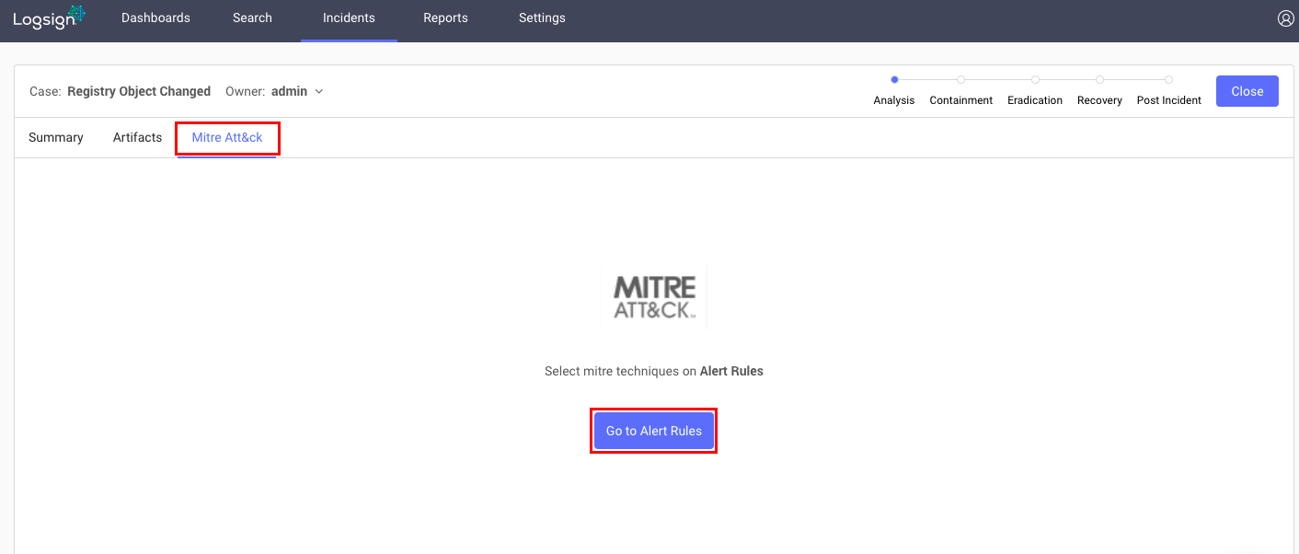Select the Post Incident stage marker

[x=1168, y=80]
